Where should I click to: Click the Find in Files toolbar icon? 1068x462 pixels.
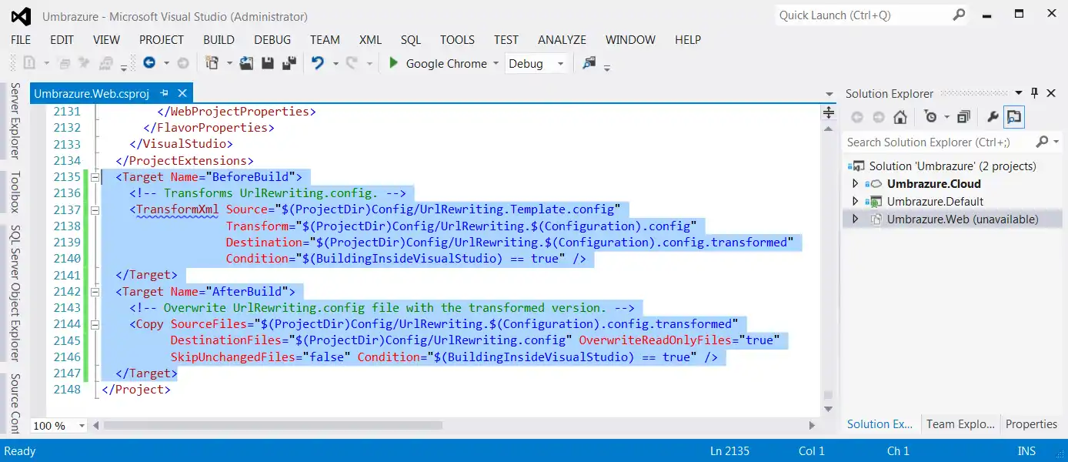(589, 63)
